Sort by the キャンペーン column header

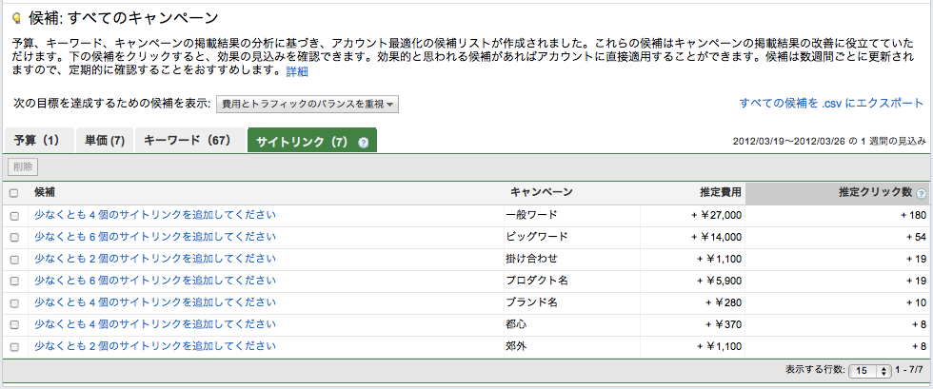[x=542, y=193]
